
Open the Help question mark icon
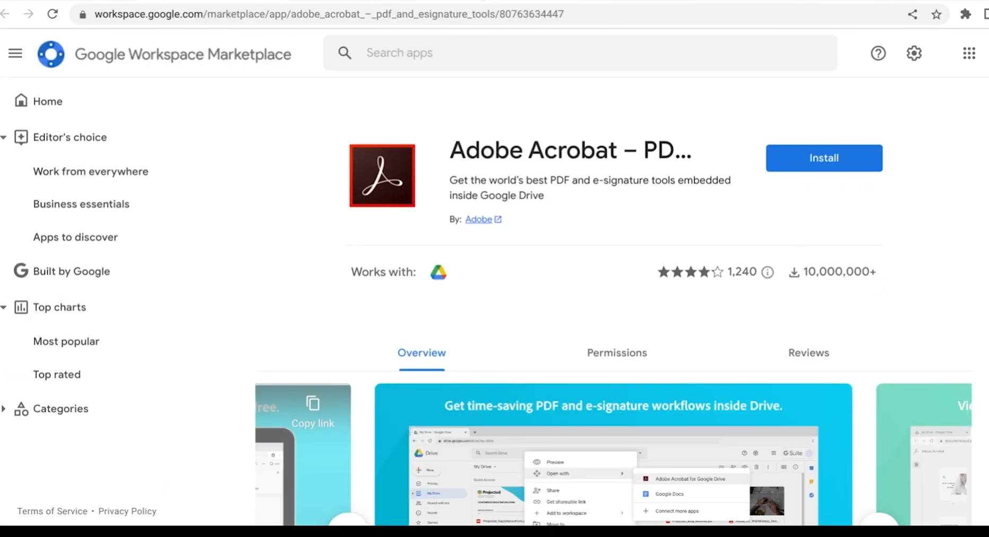878,53
